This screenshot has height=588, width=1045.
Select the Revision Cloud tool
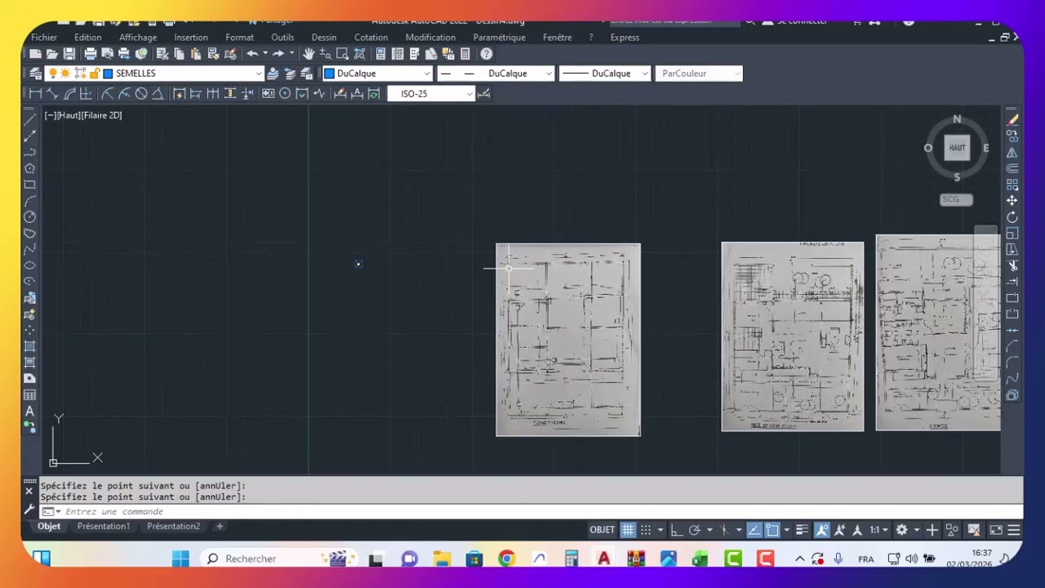pos(29,234)
